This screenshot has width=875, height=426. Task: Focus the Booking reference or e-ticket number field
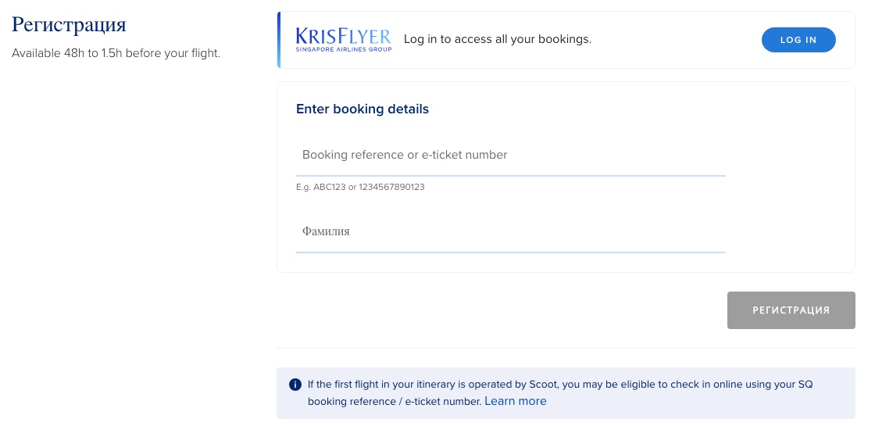click(x=511, y=156)
